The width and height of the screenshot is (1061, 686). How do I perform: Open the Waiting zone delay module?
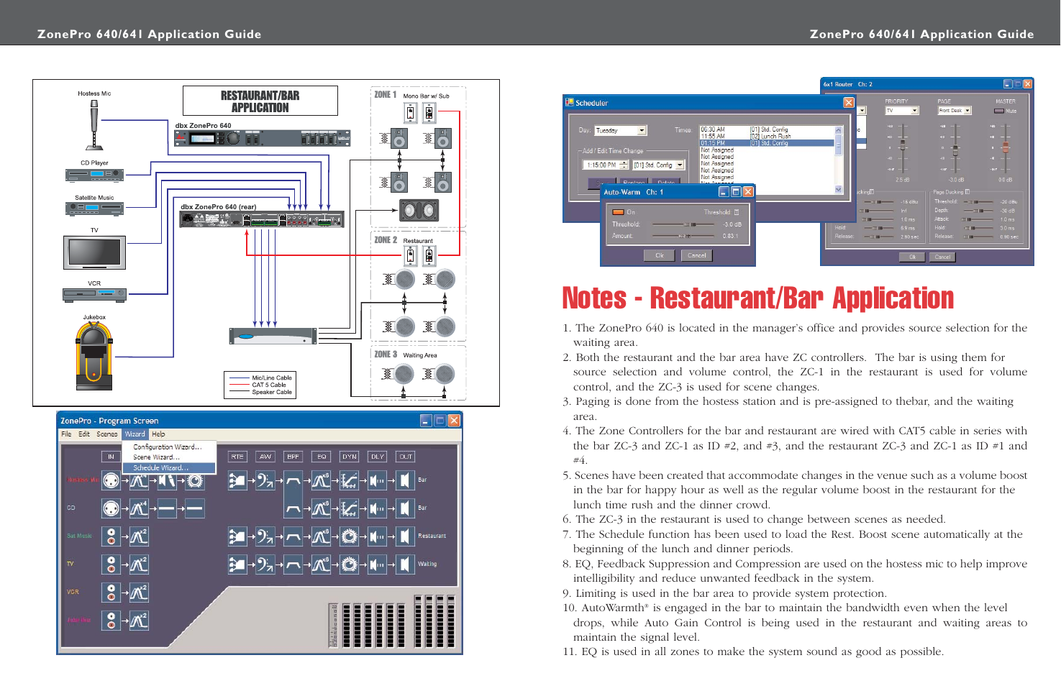point(378,564)
